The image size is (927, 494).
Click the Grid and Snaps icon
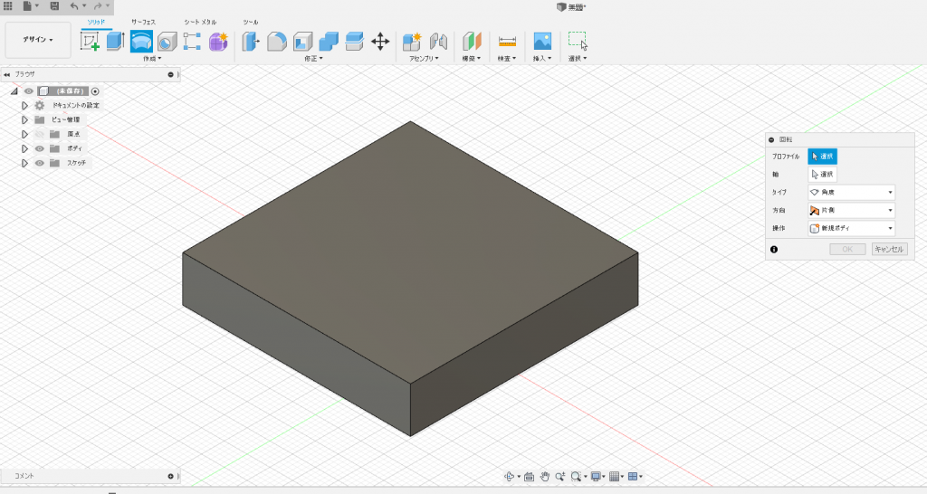pyautogui.click(x=615, y=476)
